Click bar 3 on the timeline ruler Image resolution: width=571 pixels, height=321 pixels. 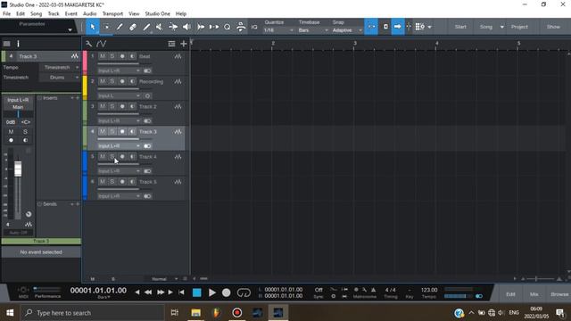click(355, 44)
